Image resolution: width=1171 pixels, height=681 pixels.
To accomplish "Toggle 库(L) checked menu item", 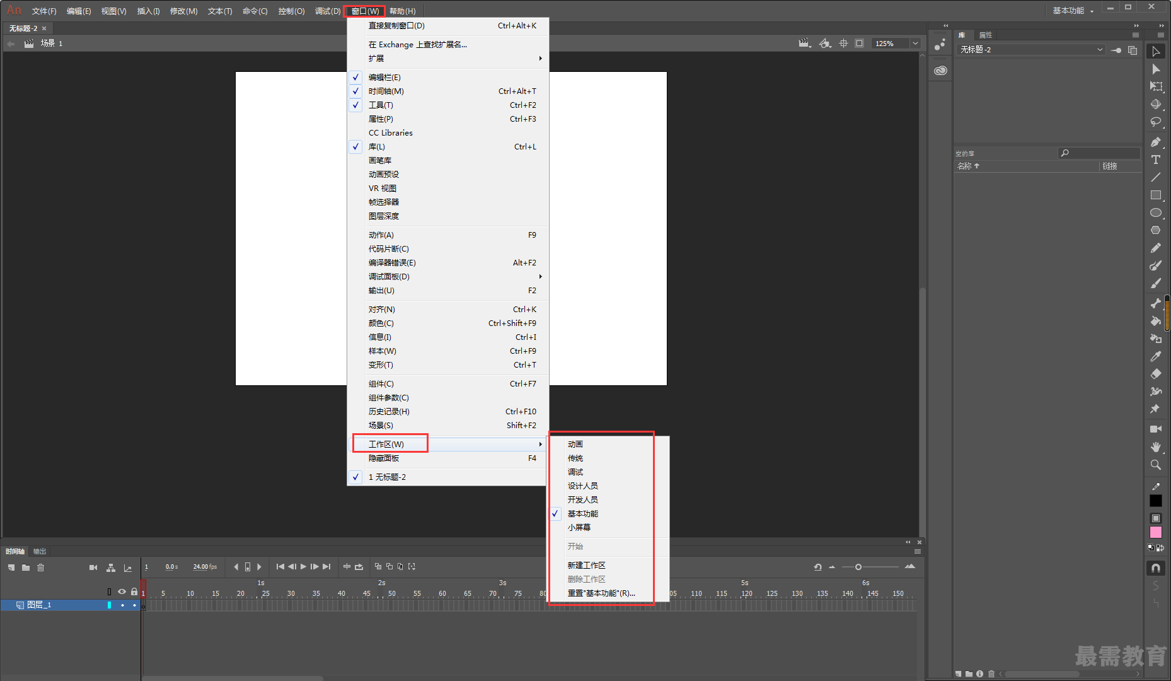I will [x=447, y=147].
